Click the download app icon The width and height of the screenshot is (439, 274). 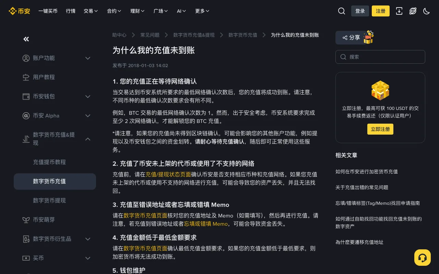coord(399,11)
